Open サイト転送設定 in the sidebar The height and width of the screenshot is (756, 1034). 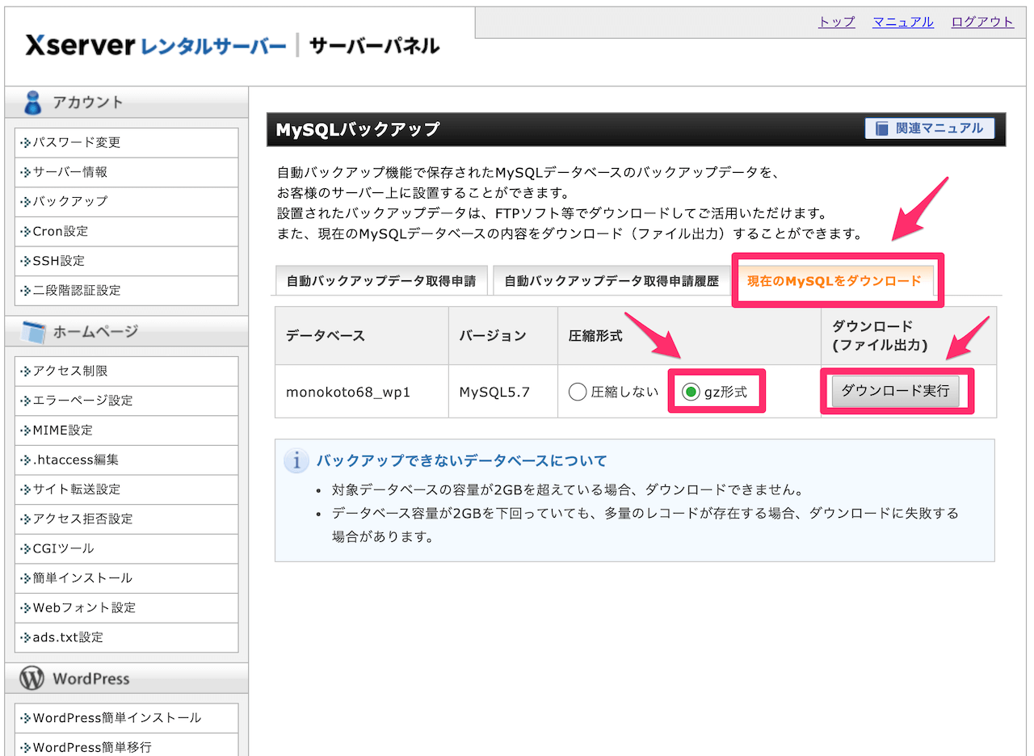(127, 489)
